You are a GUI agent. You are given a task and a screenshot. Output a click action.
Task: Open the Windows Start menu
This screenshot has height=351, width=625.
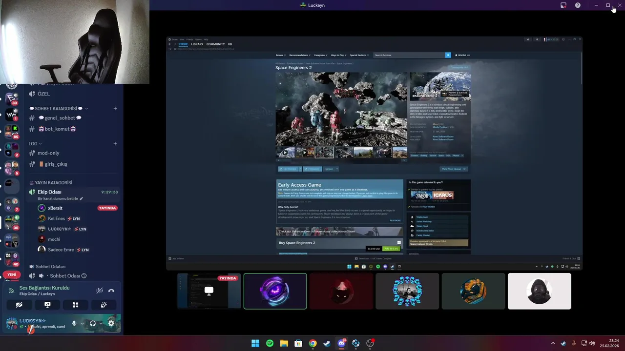point(255,343)
